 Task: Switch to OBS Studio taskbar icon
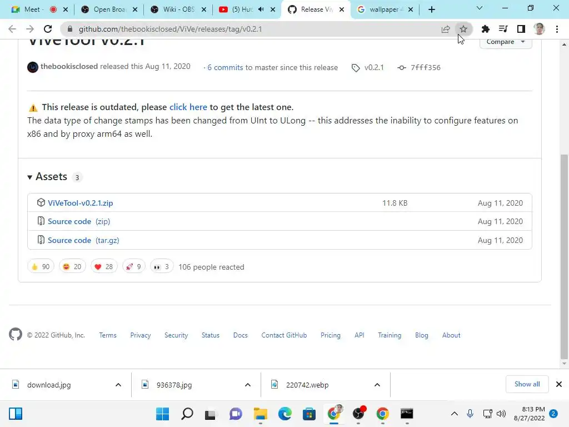click(x=358, y=414)
